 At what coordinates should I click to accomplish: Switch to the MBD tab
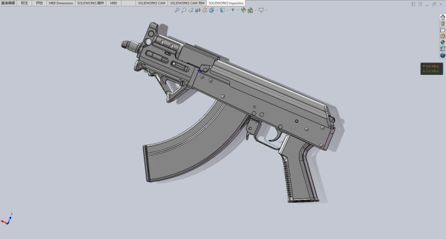point(114,3)
